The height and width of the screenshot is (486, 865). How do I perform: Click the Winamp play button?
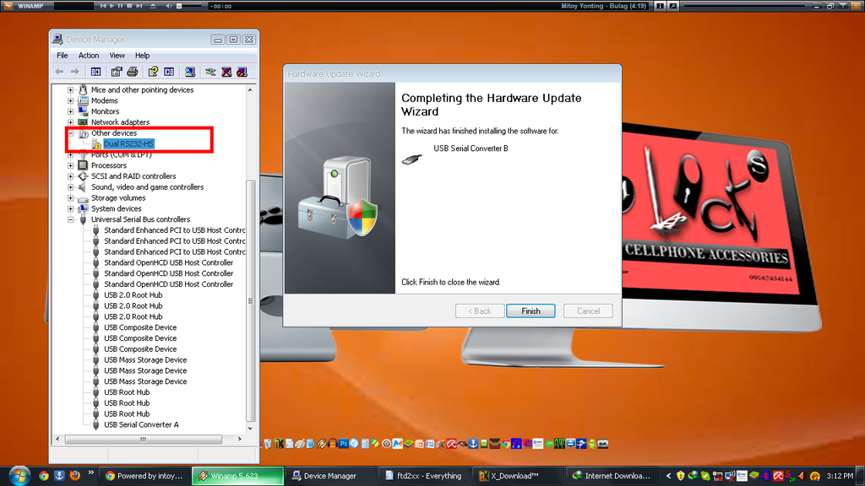(x=112, y=6)
